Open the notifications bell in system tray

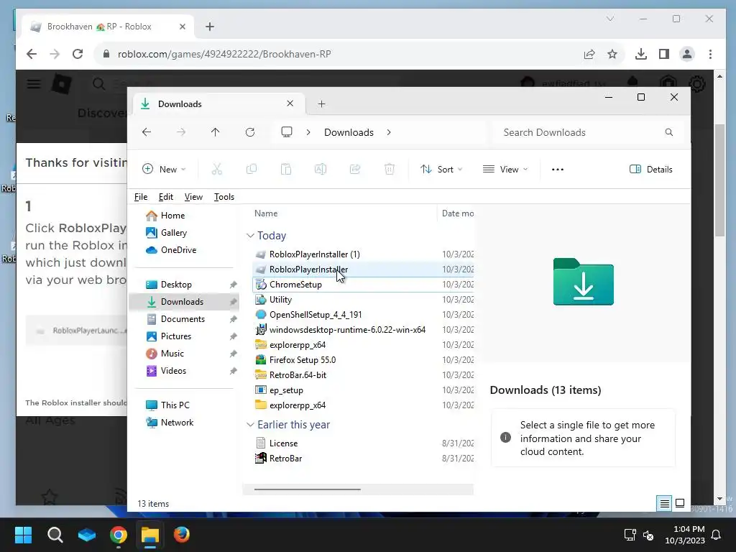click(x=716, y=535)
